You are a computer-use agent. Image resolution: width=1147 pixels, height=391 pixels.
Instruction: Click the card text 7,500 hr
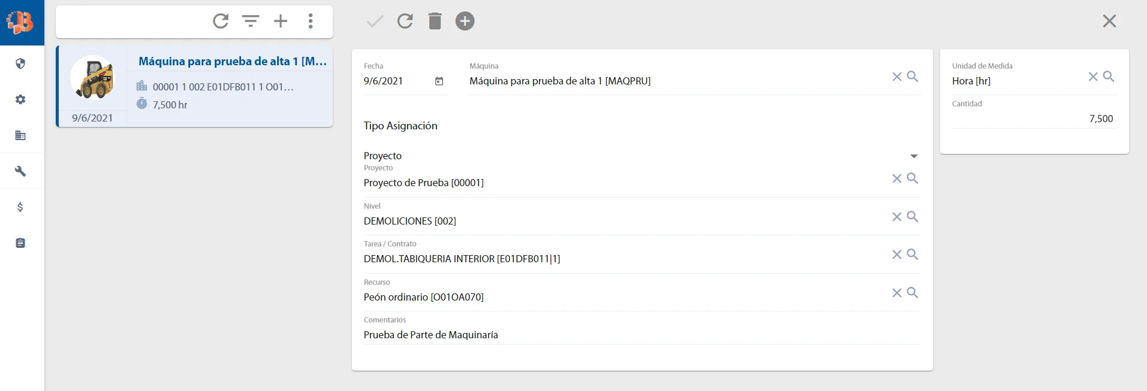[170, 105]
